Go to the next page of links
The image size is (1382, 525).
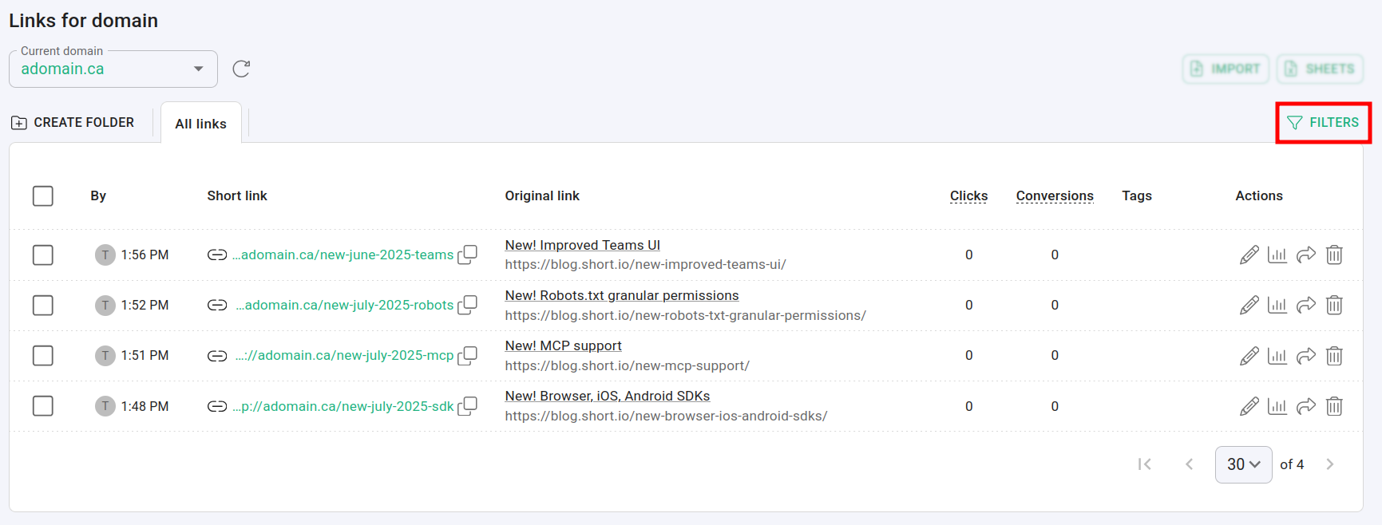[1330, 464]
